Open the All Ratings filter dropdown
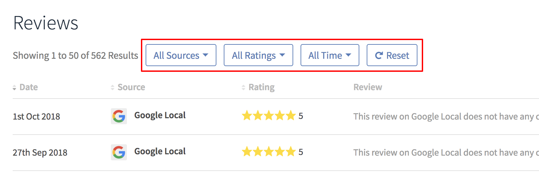The width and height of the screenshot is (539, 175). [258, 55]
